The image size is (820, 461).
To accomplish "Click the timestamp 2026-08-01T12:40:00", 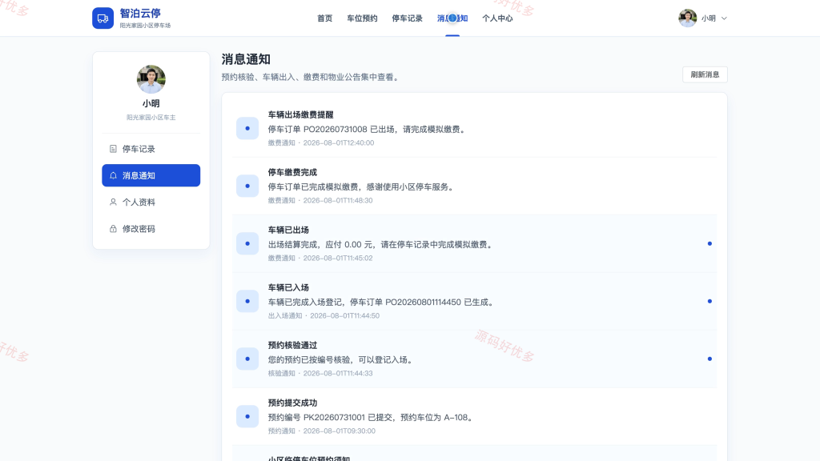I will point(339,142).
